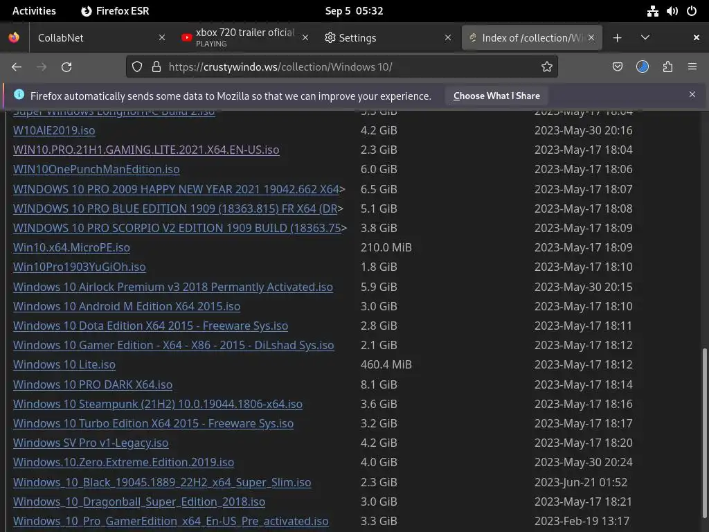Go back to the previous page
The height and width of the screenshot is (532, 709).
click(17, 67)
